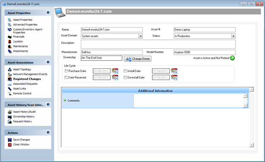
Task: Click the Comments text box
Action: click(x=188, y=101)
